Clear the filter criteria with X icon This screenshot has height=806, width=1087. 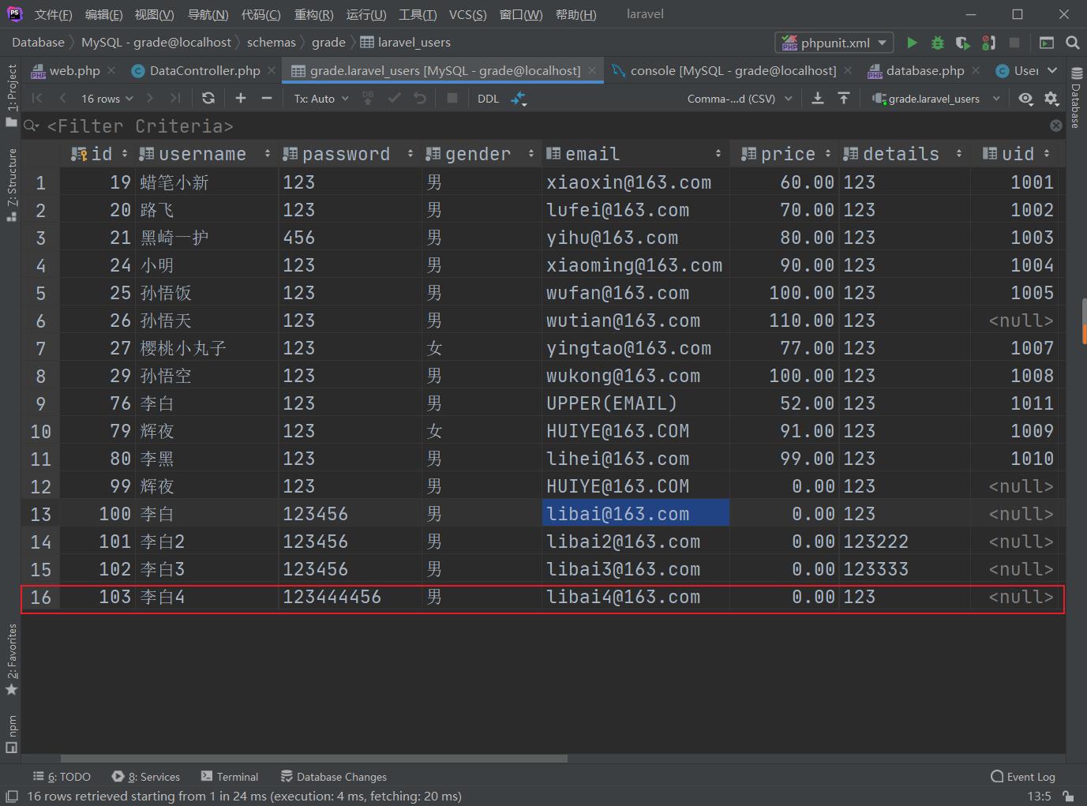click(1056, 126)
